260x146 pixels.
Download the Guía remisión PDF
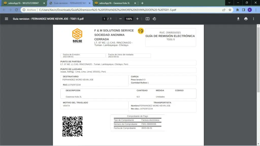tap(238, 19)
